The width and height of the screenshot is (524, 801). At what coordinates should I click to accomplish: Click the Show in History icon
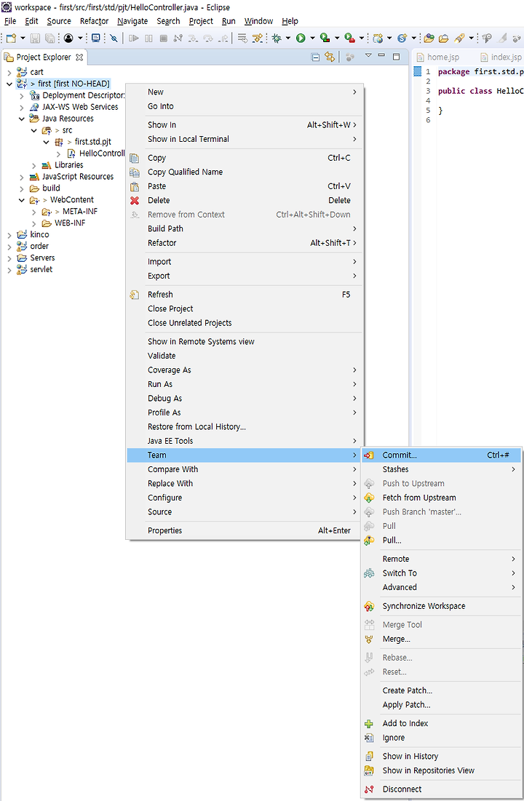[369, 756]
